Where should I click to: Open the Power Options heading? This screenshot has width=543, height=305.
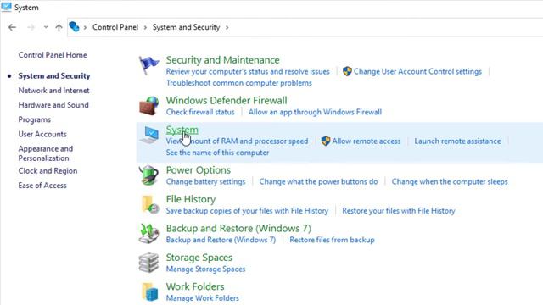pos(198,170)
